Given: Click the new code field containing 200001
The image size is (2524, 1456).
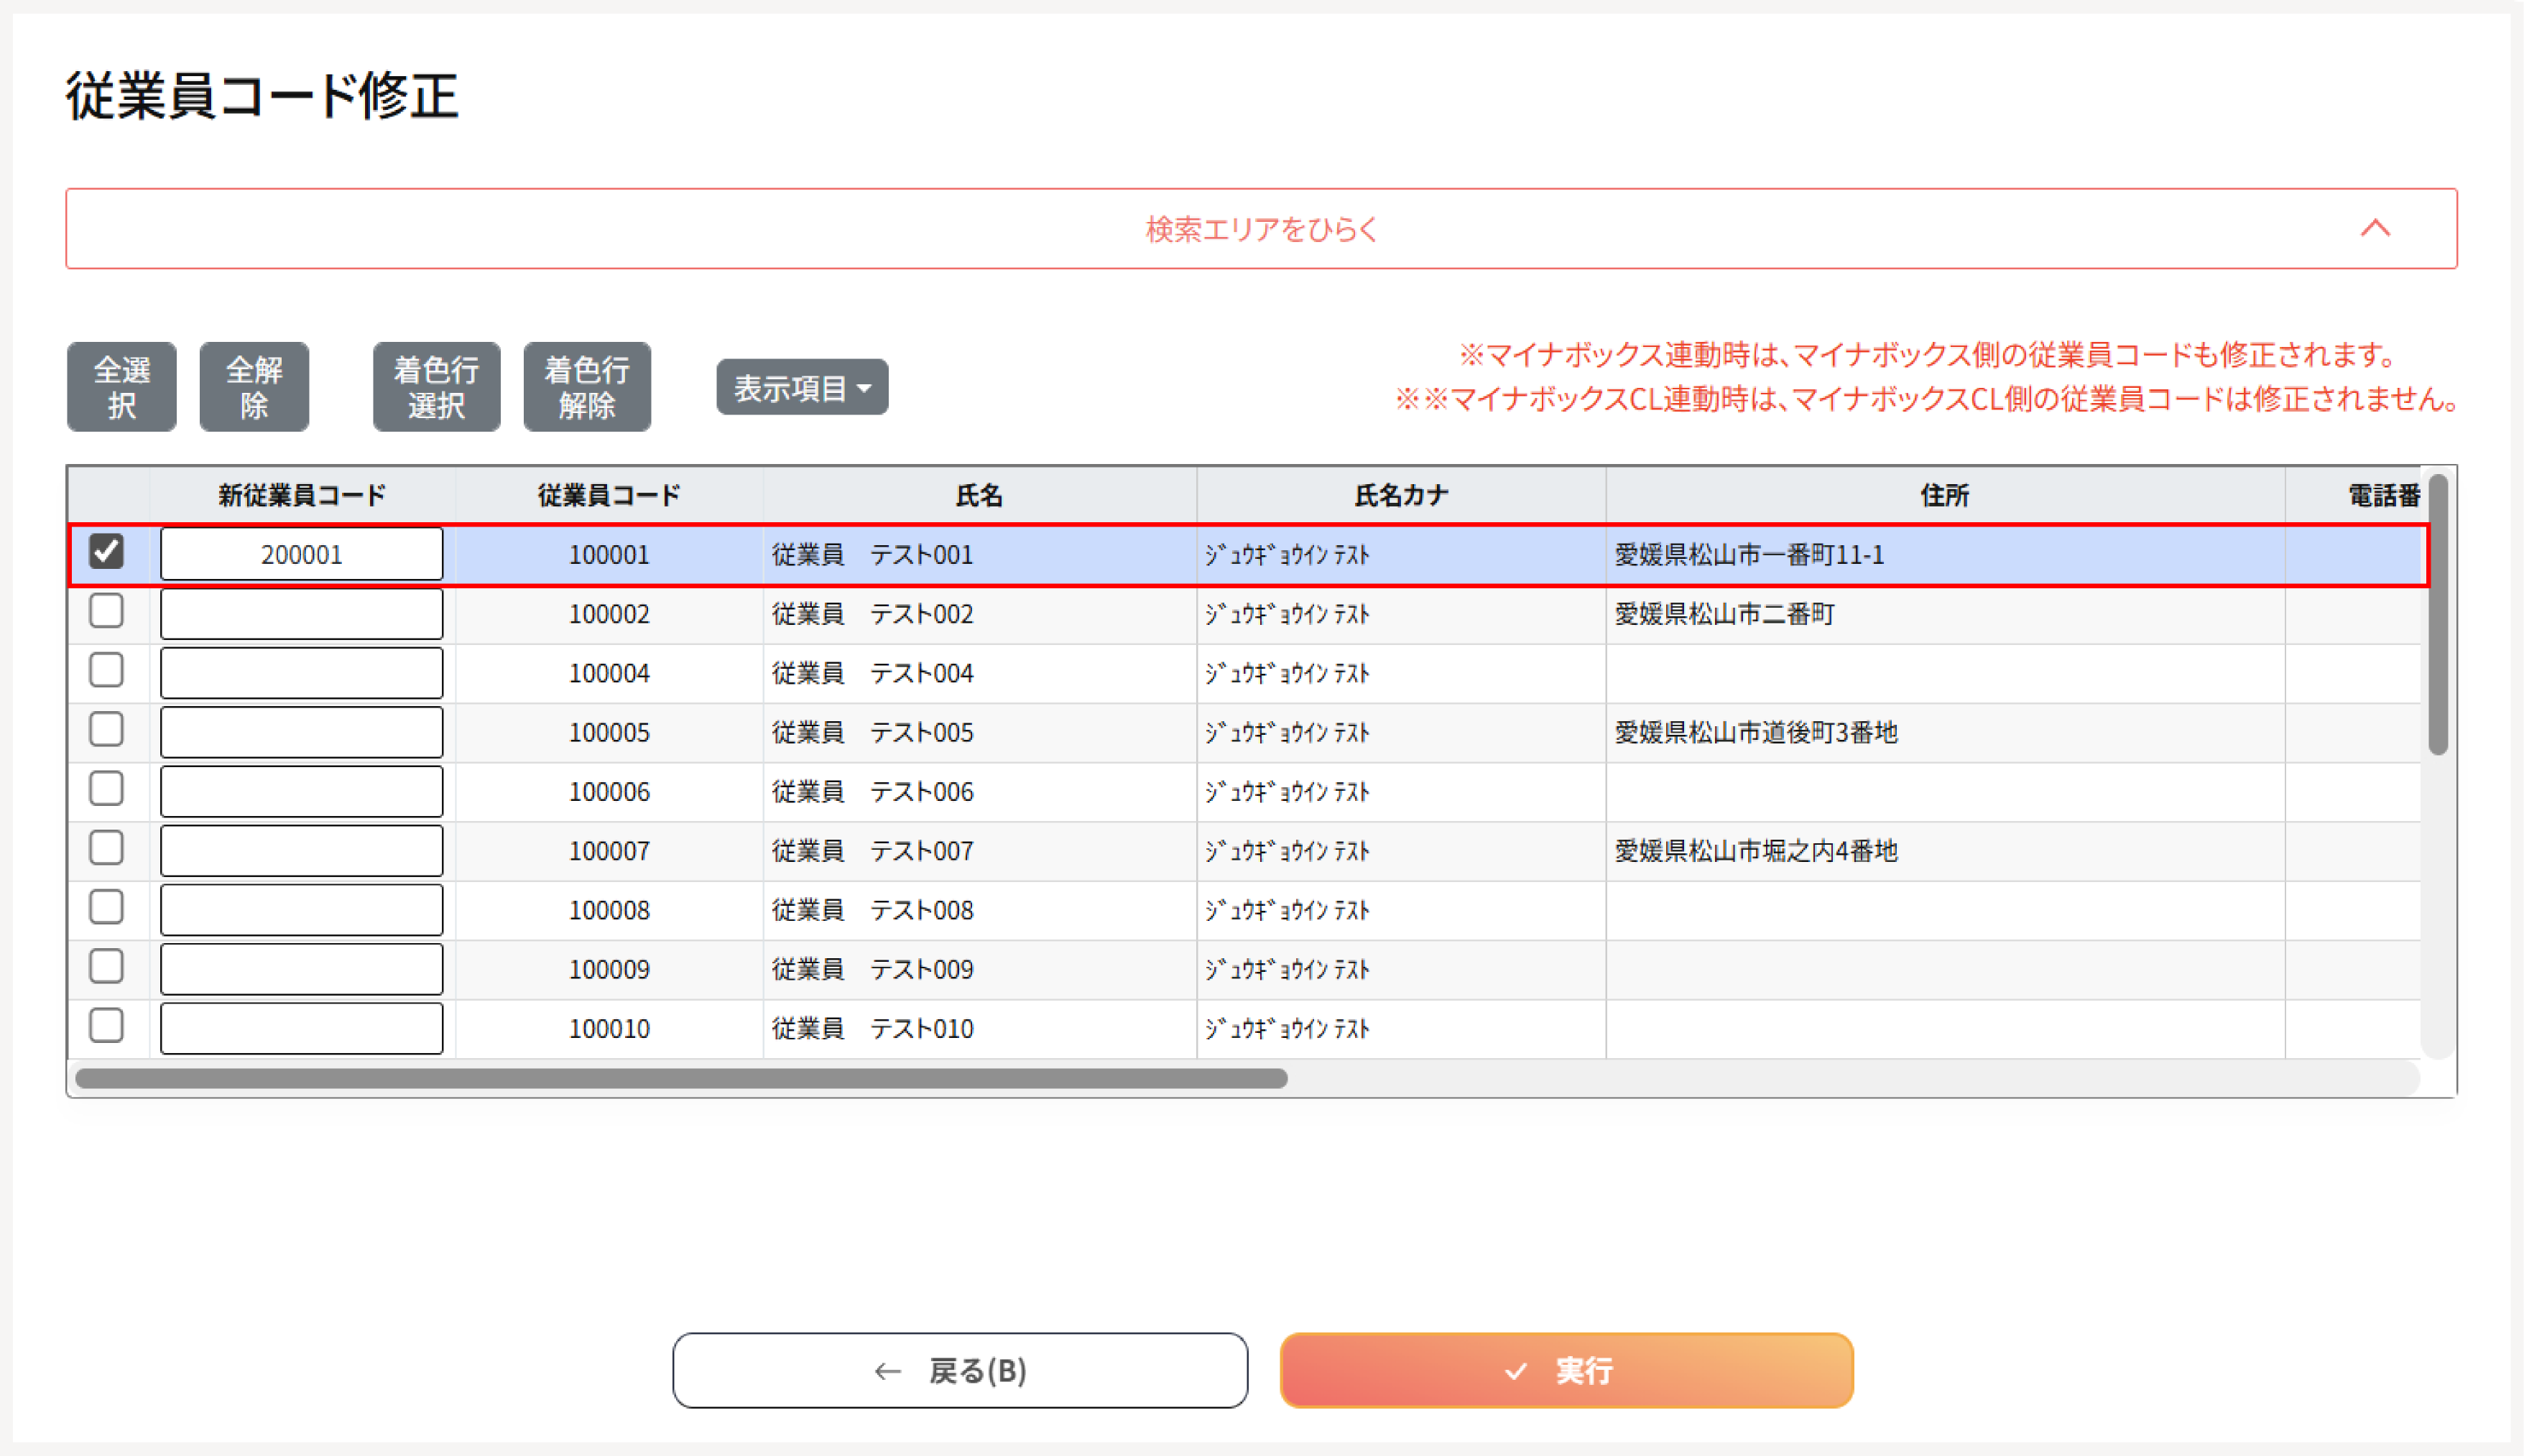Looking at the screenshot, I should [301, 554].
